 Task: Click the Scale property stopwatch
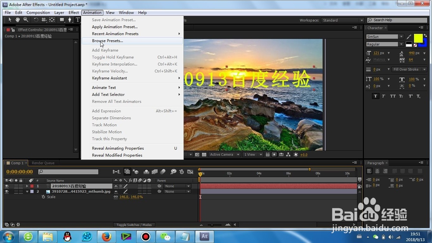[43, 197]
